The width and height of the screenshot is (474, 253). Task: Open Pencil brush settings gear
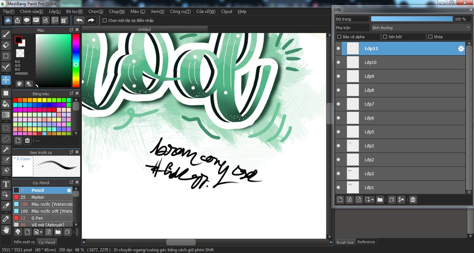69,190
